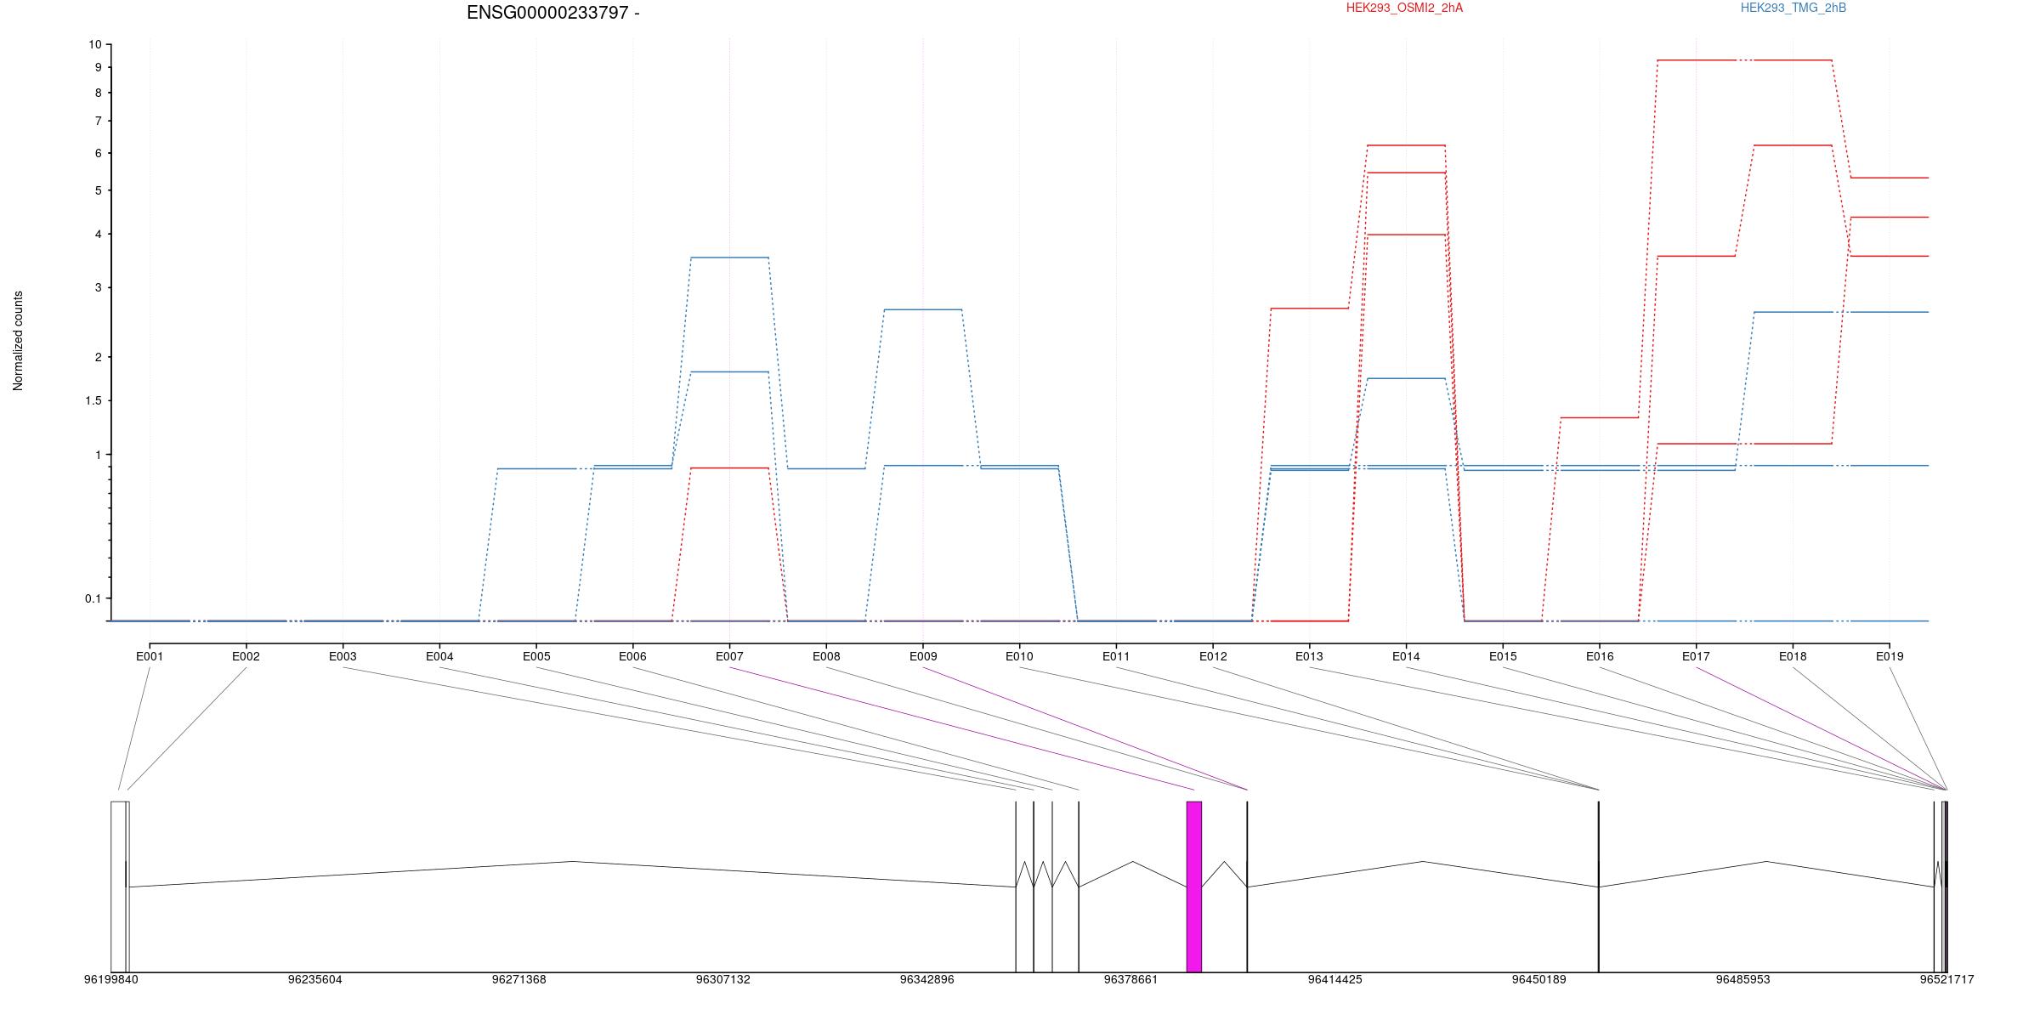Click genomic coordinate 96521717

(x=1946, y=979)
